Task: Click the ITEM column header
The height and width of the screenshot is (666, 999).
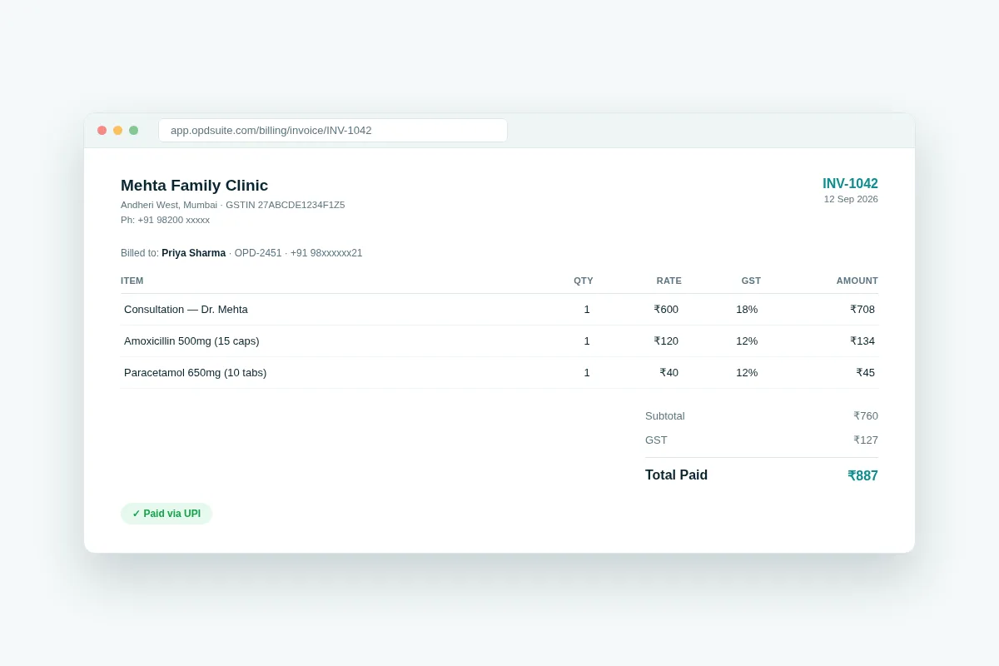Action: [132, 281]
